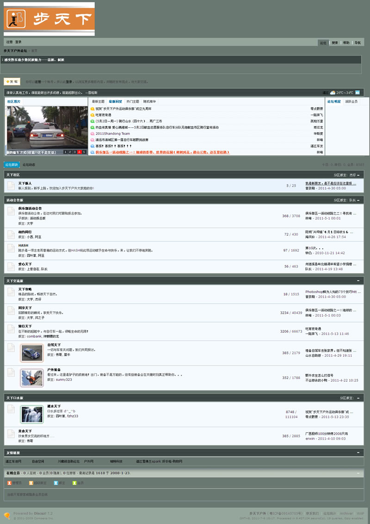Open the 户外装备 board image icon
The image size is (370, 524).
pos(32,378)
